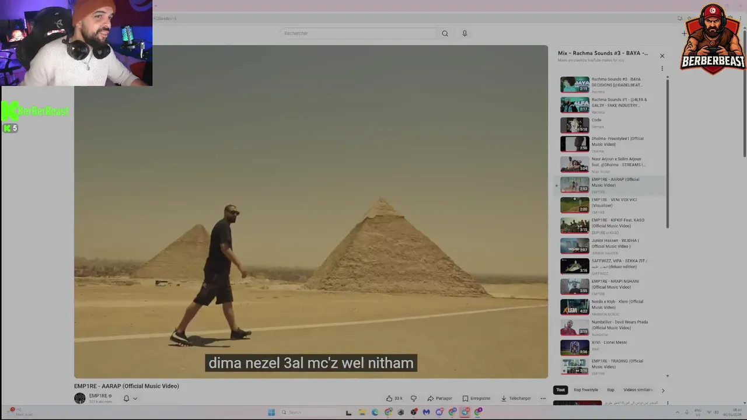The width and height of the screenshot is (747, 420).
Task: Play Nordo x Ktyb - Klem
Action: 610,307
